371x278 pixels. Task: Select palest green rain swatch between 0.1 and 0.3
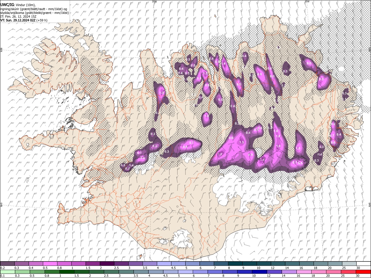pos(8,272)
